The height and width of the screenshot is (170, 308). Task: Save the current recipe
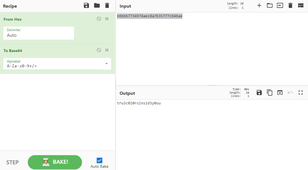[86, 5]
